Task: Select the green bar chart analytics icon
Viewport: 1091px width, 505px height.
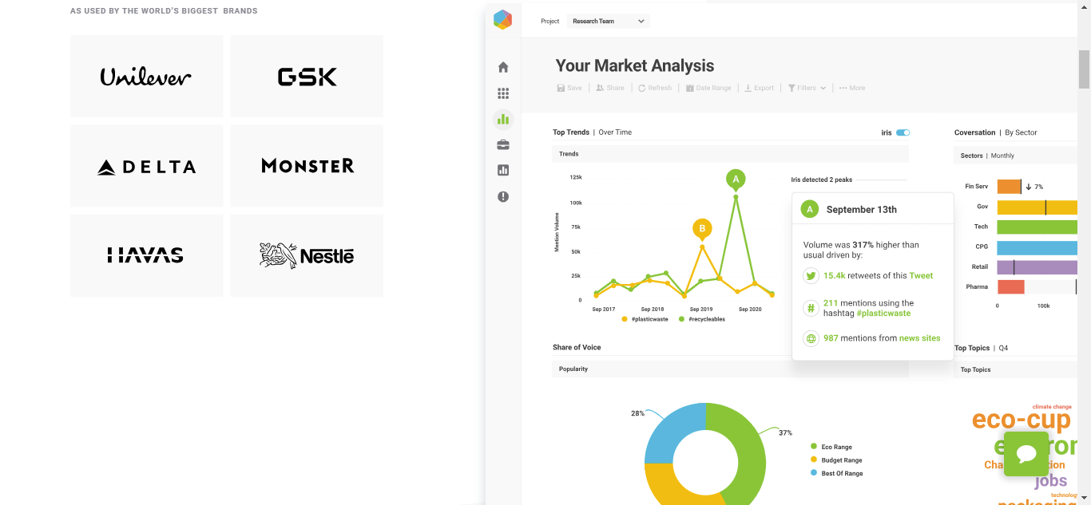Action: click(503, 119)
